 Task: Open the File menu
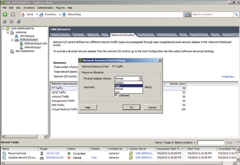coord(4,8)
